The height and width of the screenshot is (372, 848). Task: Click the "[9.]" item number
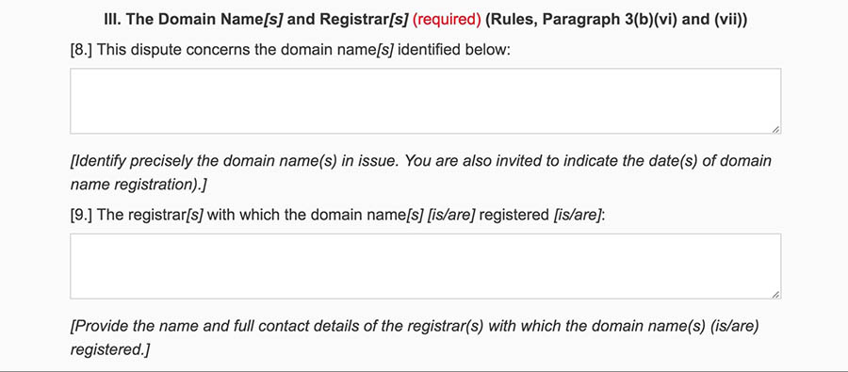pyautogui.click(x=82, y=216)
